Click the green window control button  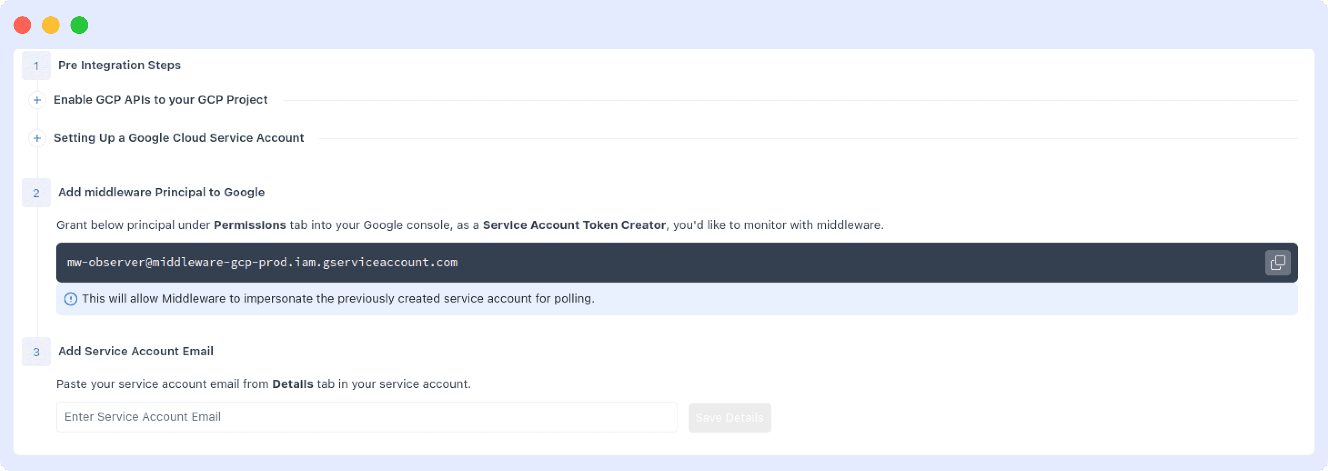pos(80,25)
